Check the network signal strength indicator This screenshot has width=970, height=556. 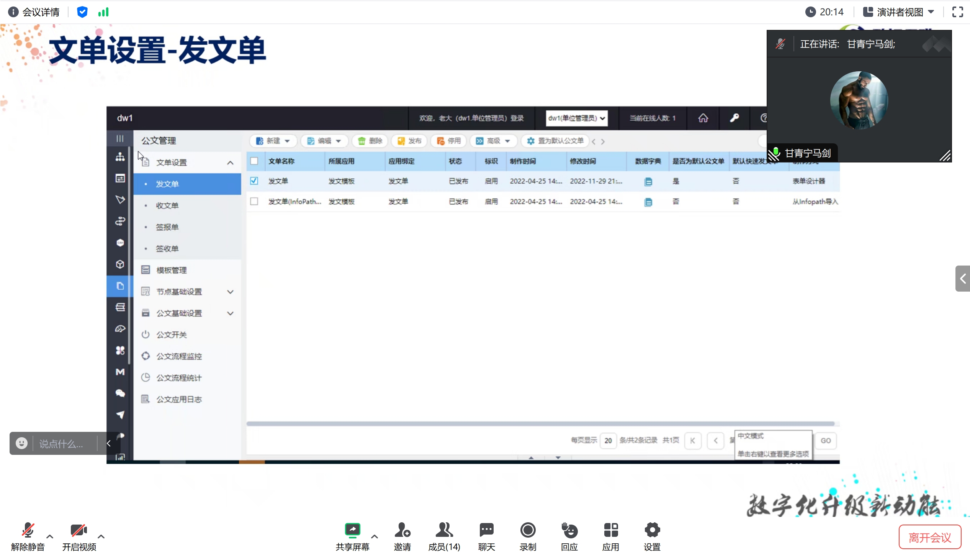(103, 12)
